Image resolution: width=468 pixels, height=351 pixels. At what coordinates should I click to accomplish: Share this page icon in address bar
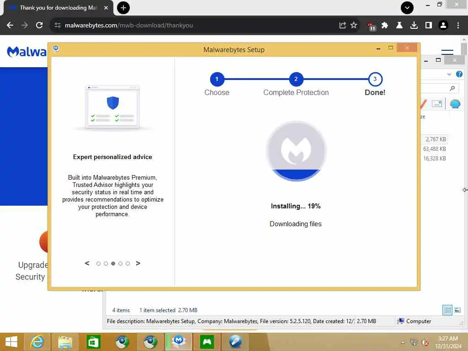click(342, 26)
